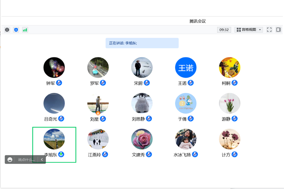This screenshot has height=189, width=284.
Task: Select 刘思静's penguin avatar
Action: [x=142, y=103]
